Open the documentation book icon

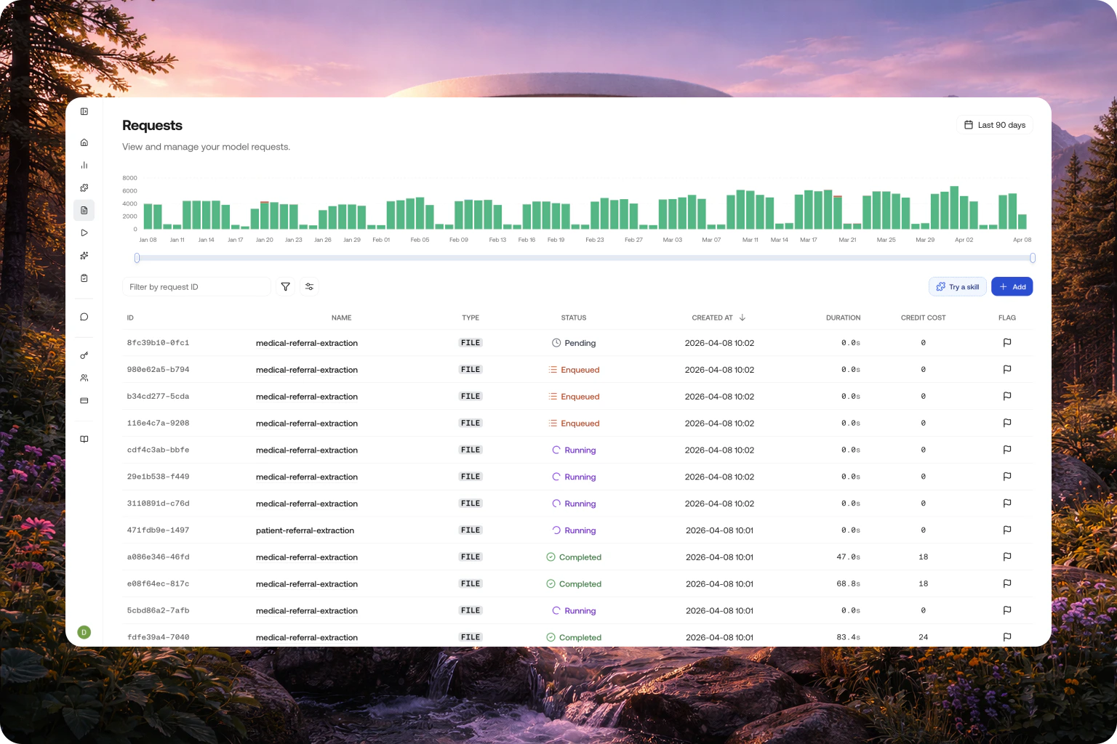[84, 439]
